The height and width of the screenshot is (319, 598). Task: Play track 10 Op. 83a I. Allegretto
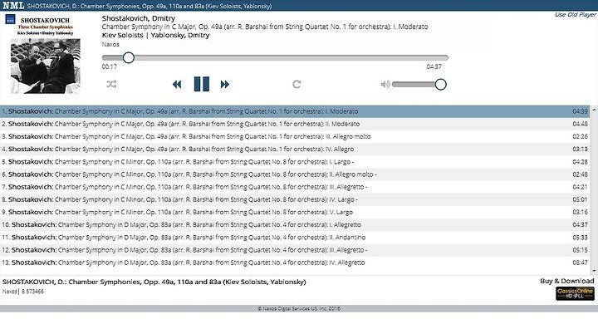[x=295, y=225]
